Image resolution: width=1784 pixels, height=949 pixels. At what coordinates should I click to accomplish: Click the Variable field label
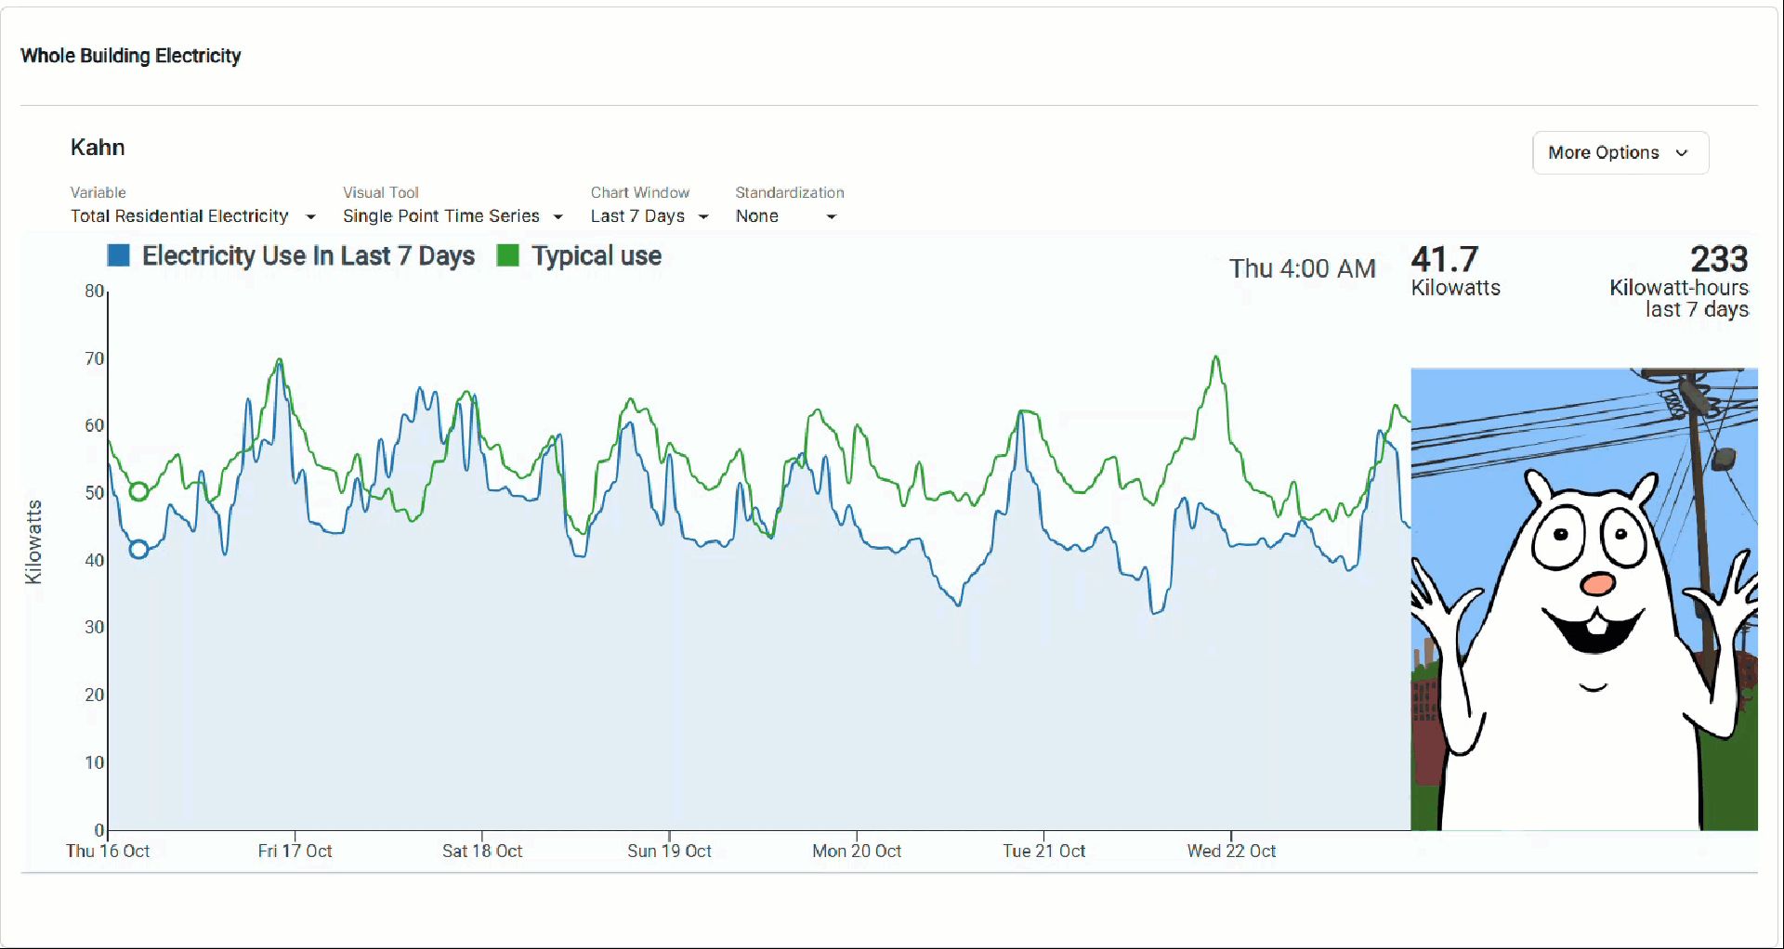[x=98, y=192]
